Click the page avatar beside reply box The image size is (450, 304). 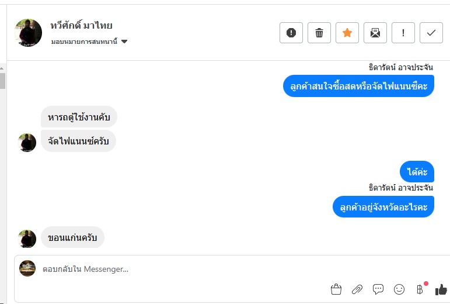pyautogui.click(x=27, y=268)
